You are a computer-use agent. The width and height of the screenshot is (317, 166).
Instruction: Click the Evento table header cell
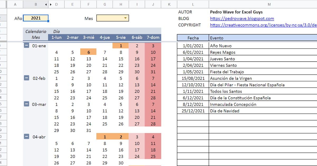pyautogui.click(x=263, y=38)
